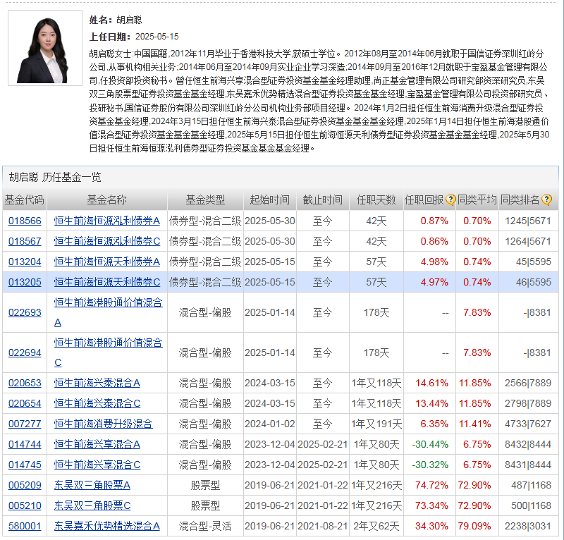Screen dimensions: 564x540
Task: Open the 恒生前海兴泰混合A fund link
Action: 97,383
